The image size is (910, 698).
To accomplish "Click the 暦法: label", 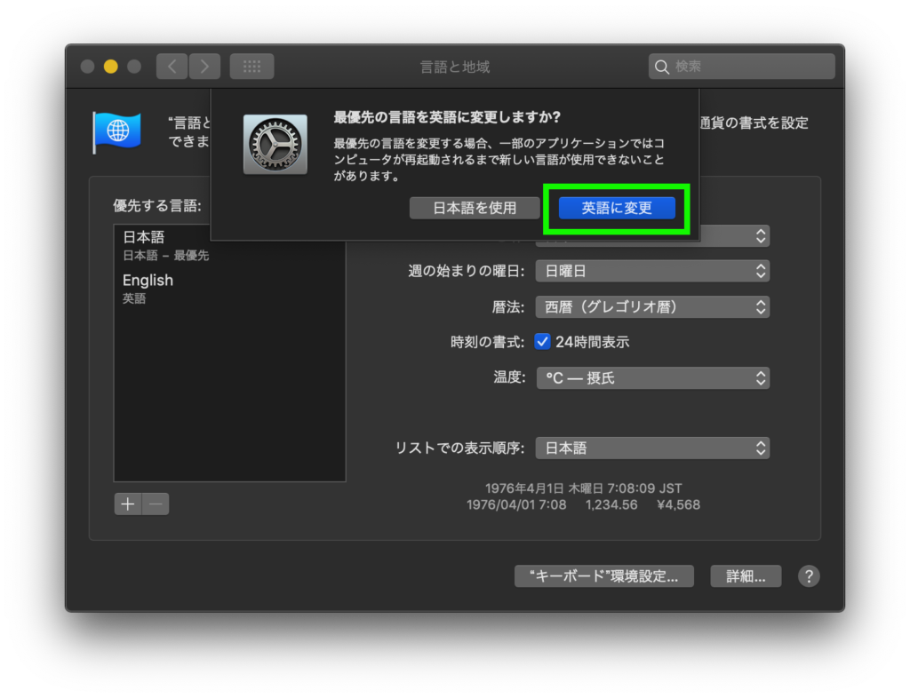I will coord(508,306).
